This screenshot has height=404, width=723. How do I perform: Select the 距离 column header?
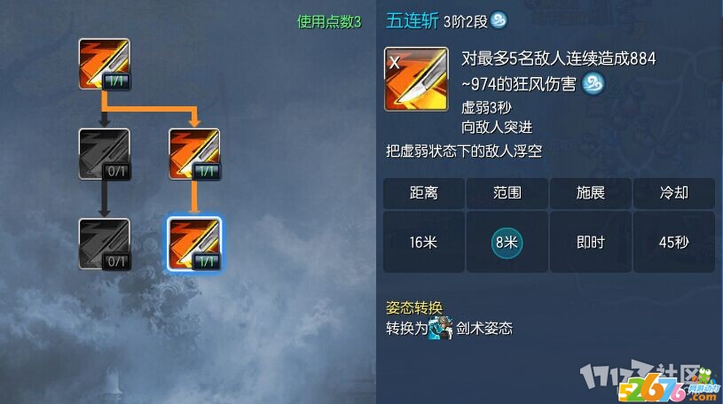(424, 192)
